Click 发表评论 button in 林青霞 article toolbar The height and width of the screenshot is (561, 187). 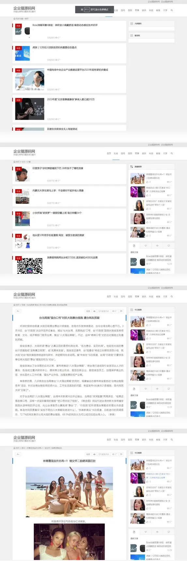click(x=104, y=454)
